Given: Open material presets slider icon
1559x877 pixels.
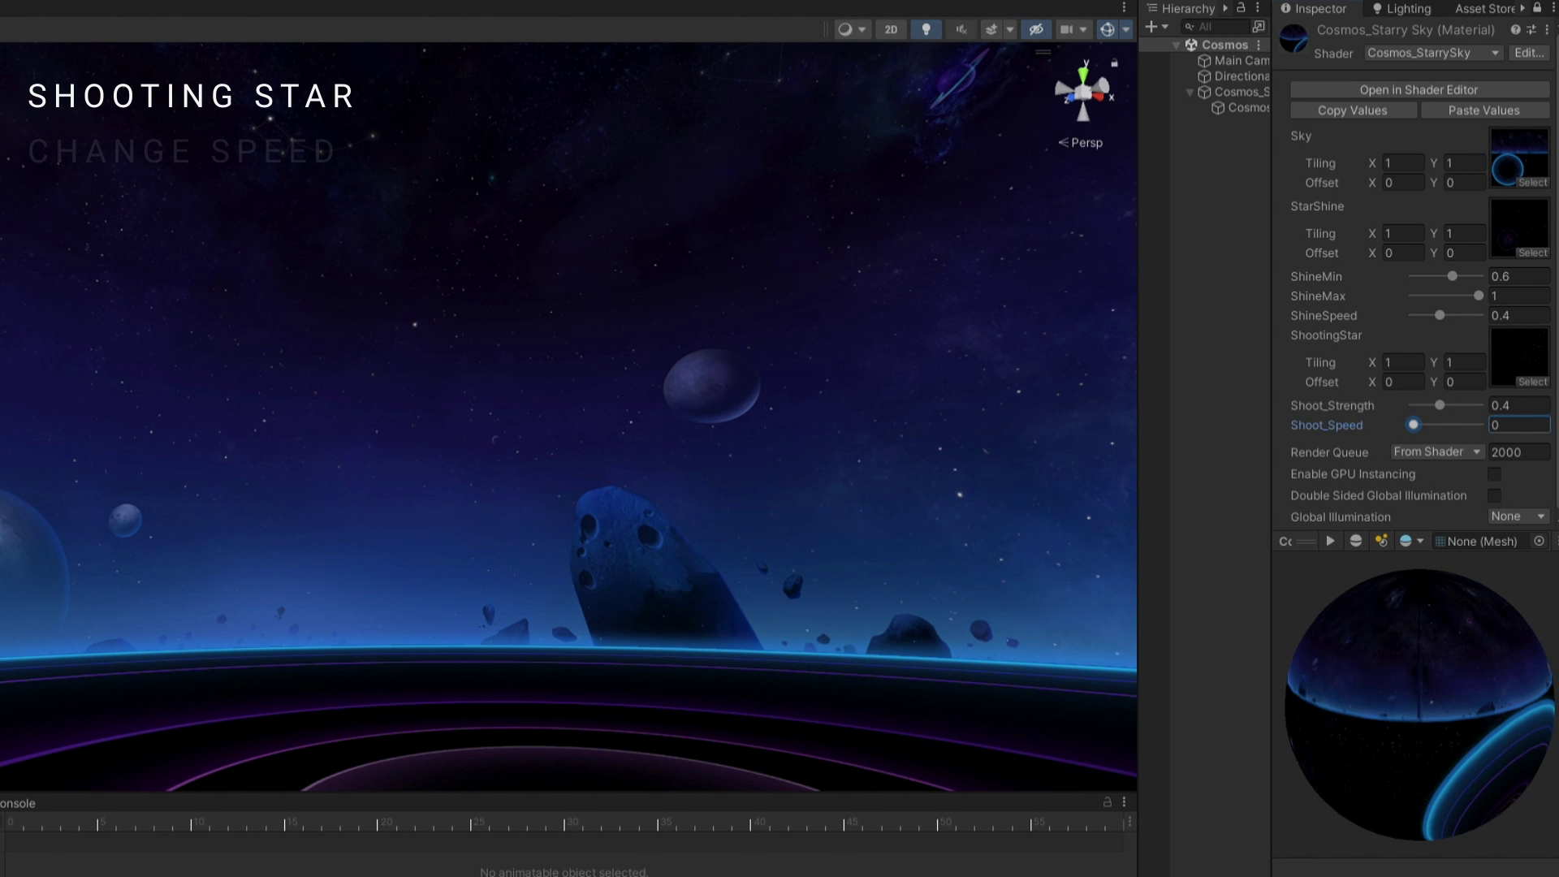Looking at the screenshot, I should click(1531, 29).
